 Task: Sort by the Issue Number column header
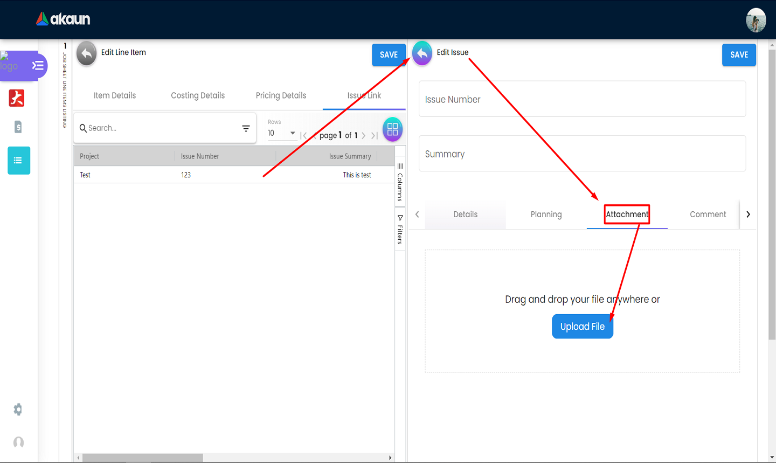pyautogui.click(x=200, y=156)
